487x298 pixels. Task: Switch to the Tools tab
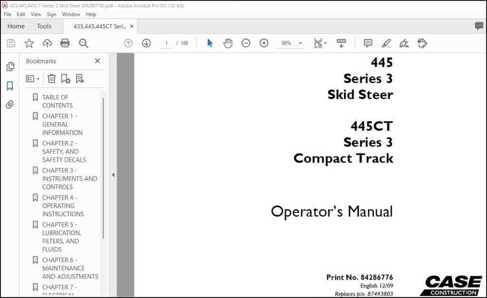[x=44, y=27]
